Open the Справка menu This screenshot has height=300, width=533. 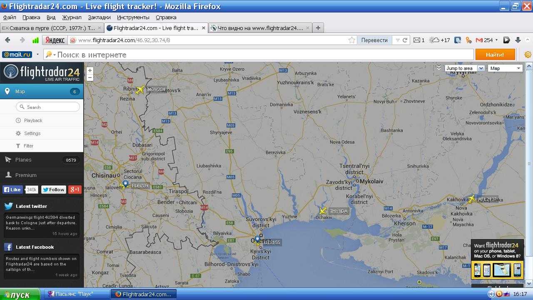[x=166, y=17]
